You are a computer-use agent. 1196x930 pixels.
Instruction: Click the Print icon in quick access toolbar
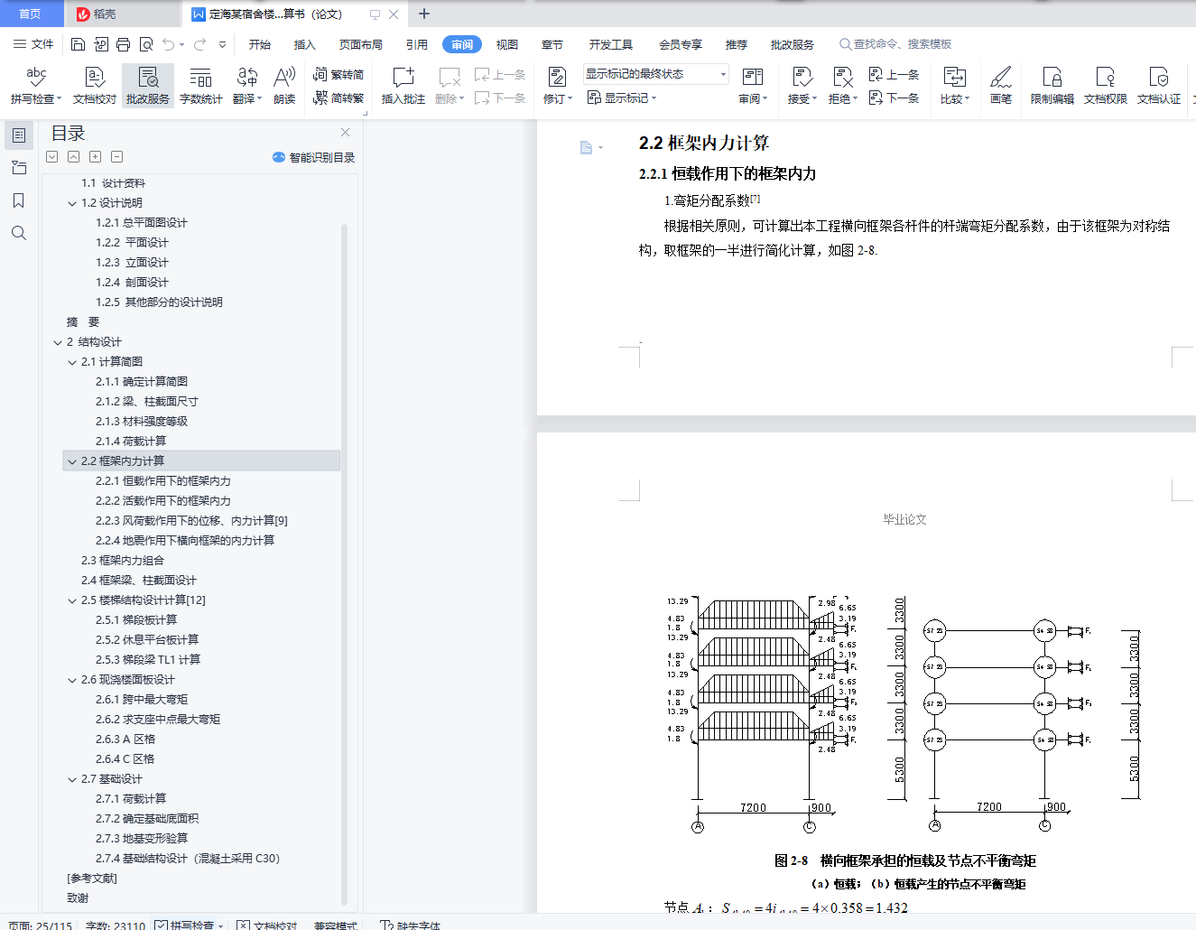123,44
